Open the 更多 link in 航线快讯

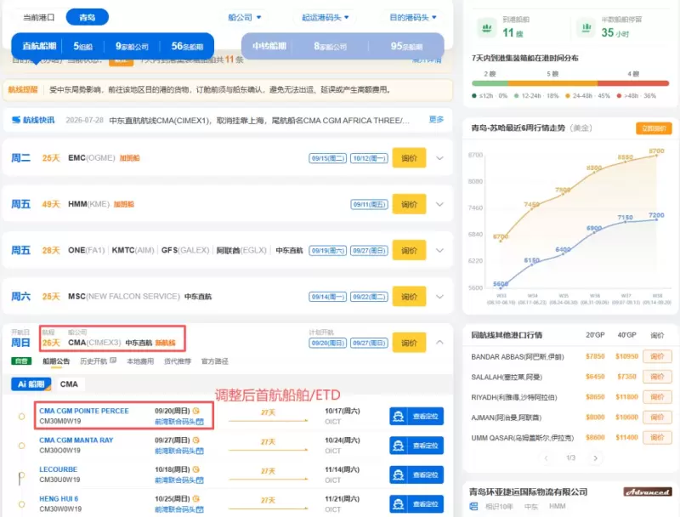(x=436, y=119)
